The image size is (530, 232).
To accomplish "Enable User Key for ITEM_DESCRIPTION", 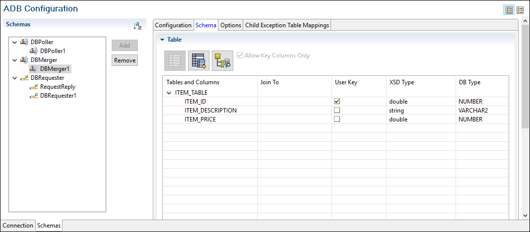I will (x=337, y=111).
